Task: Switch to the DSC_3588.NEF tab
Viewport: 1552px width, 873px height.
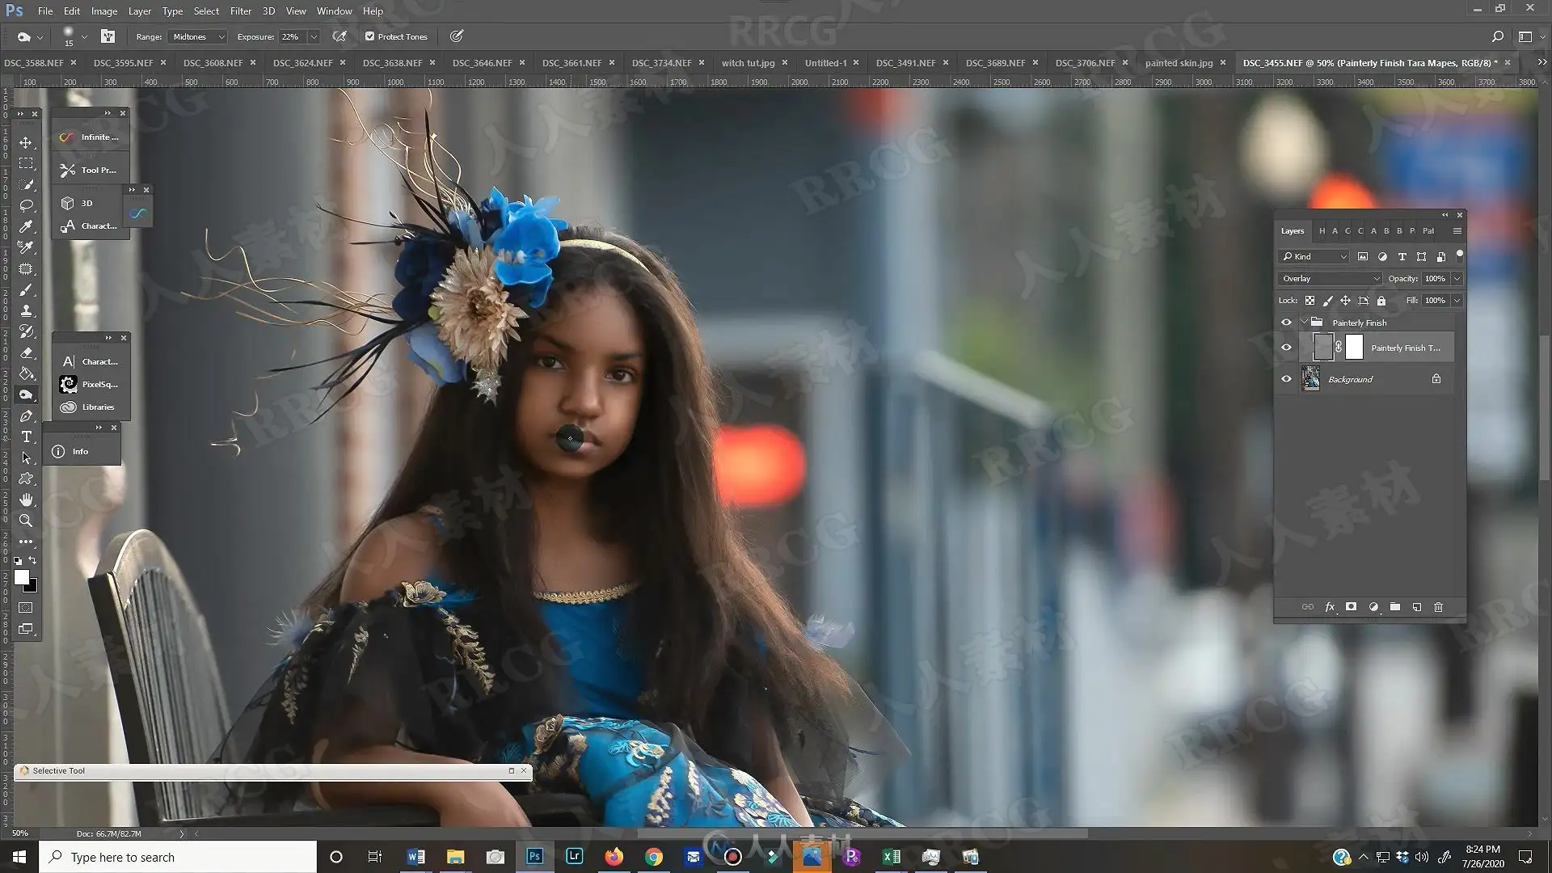Action: pos(34,62)
